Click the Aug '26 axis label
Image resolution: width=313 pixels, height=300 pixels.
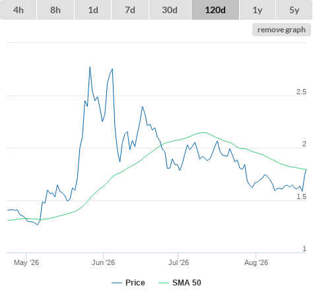click(256, 262)
